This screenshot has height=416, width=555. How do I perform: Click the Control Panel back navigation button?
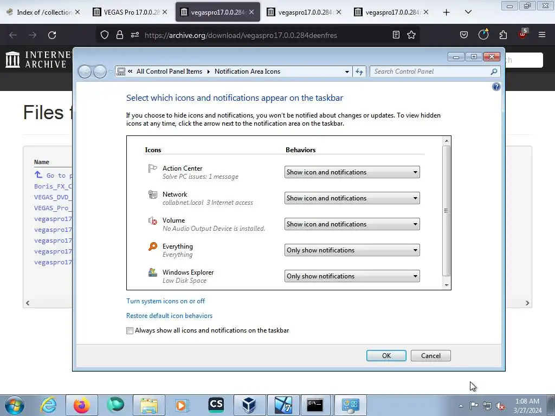[x=85, y=72]
